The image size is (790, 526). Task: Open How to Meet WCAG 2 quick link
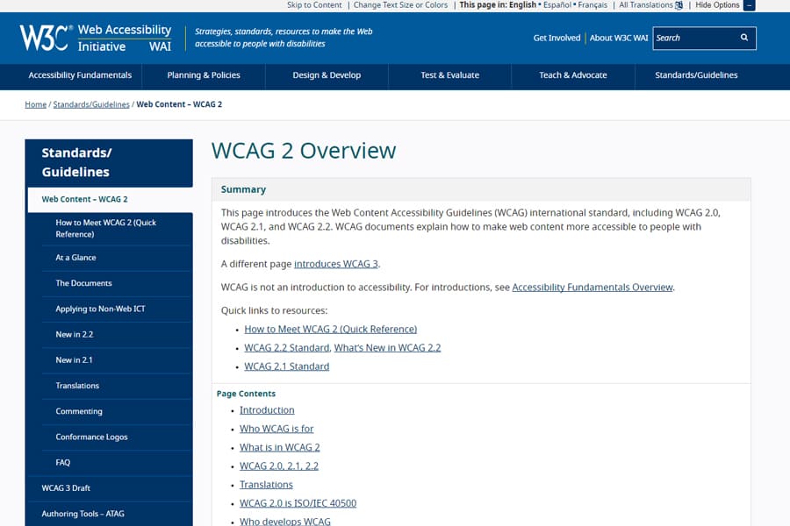tap(331, 330)
